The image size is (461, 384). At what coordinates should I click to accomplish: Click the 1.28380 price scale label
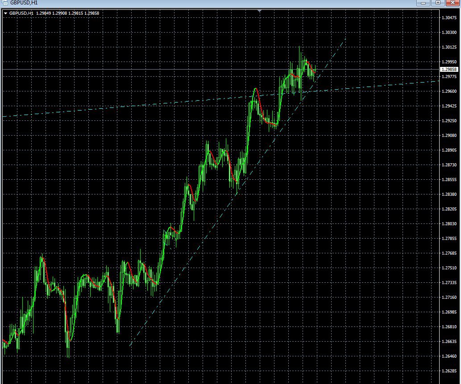click(x=449, y=194)
